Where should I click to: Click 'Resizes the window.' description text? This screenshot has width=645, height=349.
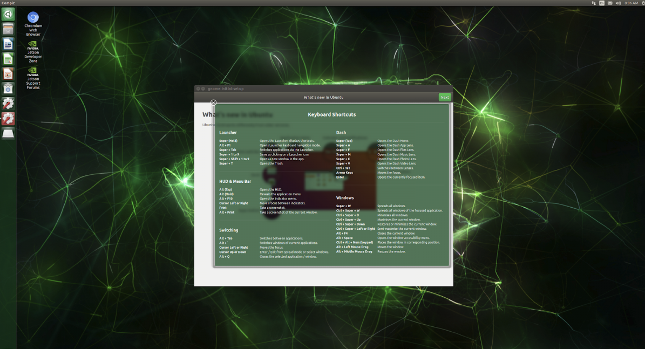[392, 251]
